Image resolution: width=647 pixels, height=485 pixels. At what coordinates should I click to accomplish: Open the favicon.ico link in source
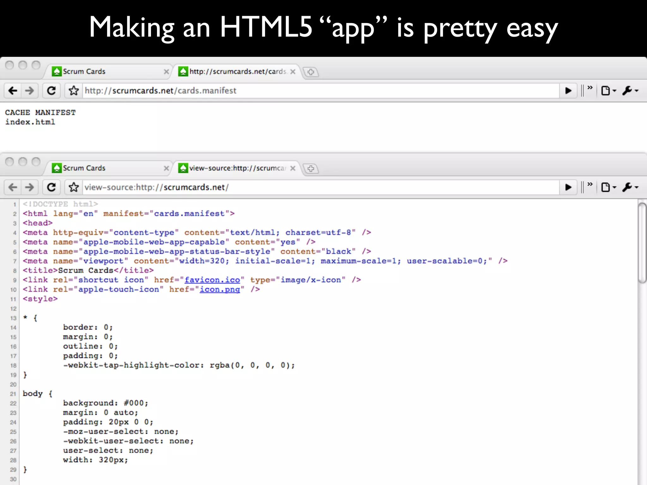(x=212, y=280)
